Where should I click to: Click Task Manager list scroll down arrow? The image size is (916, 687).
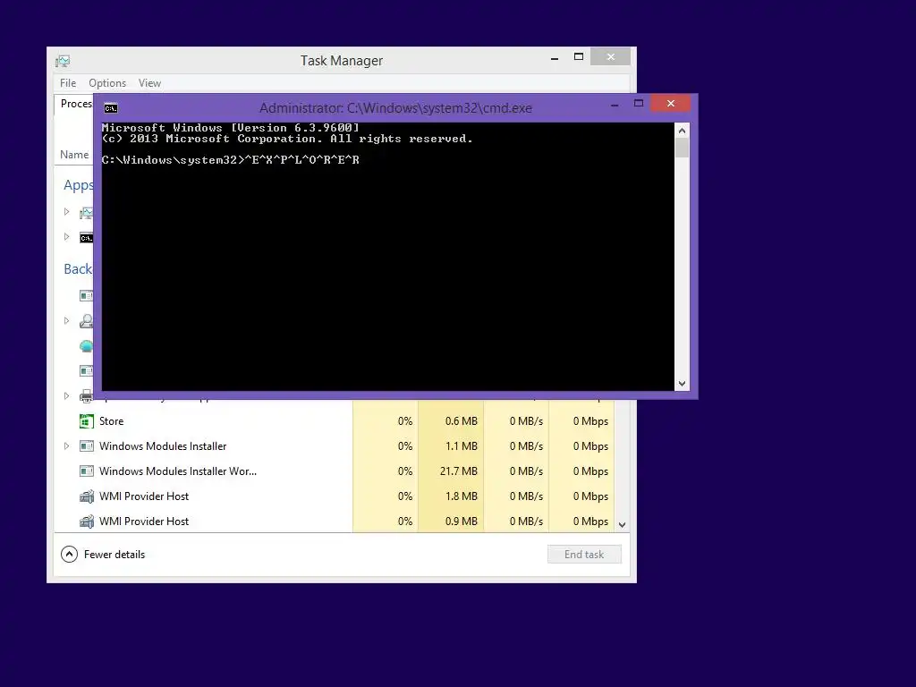point(623,524)
